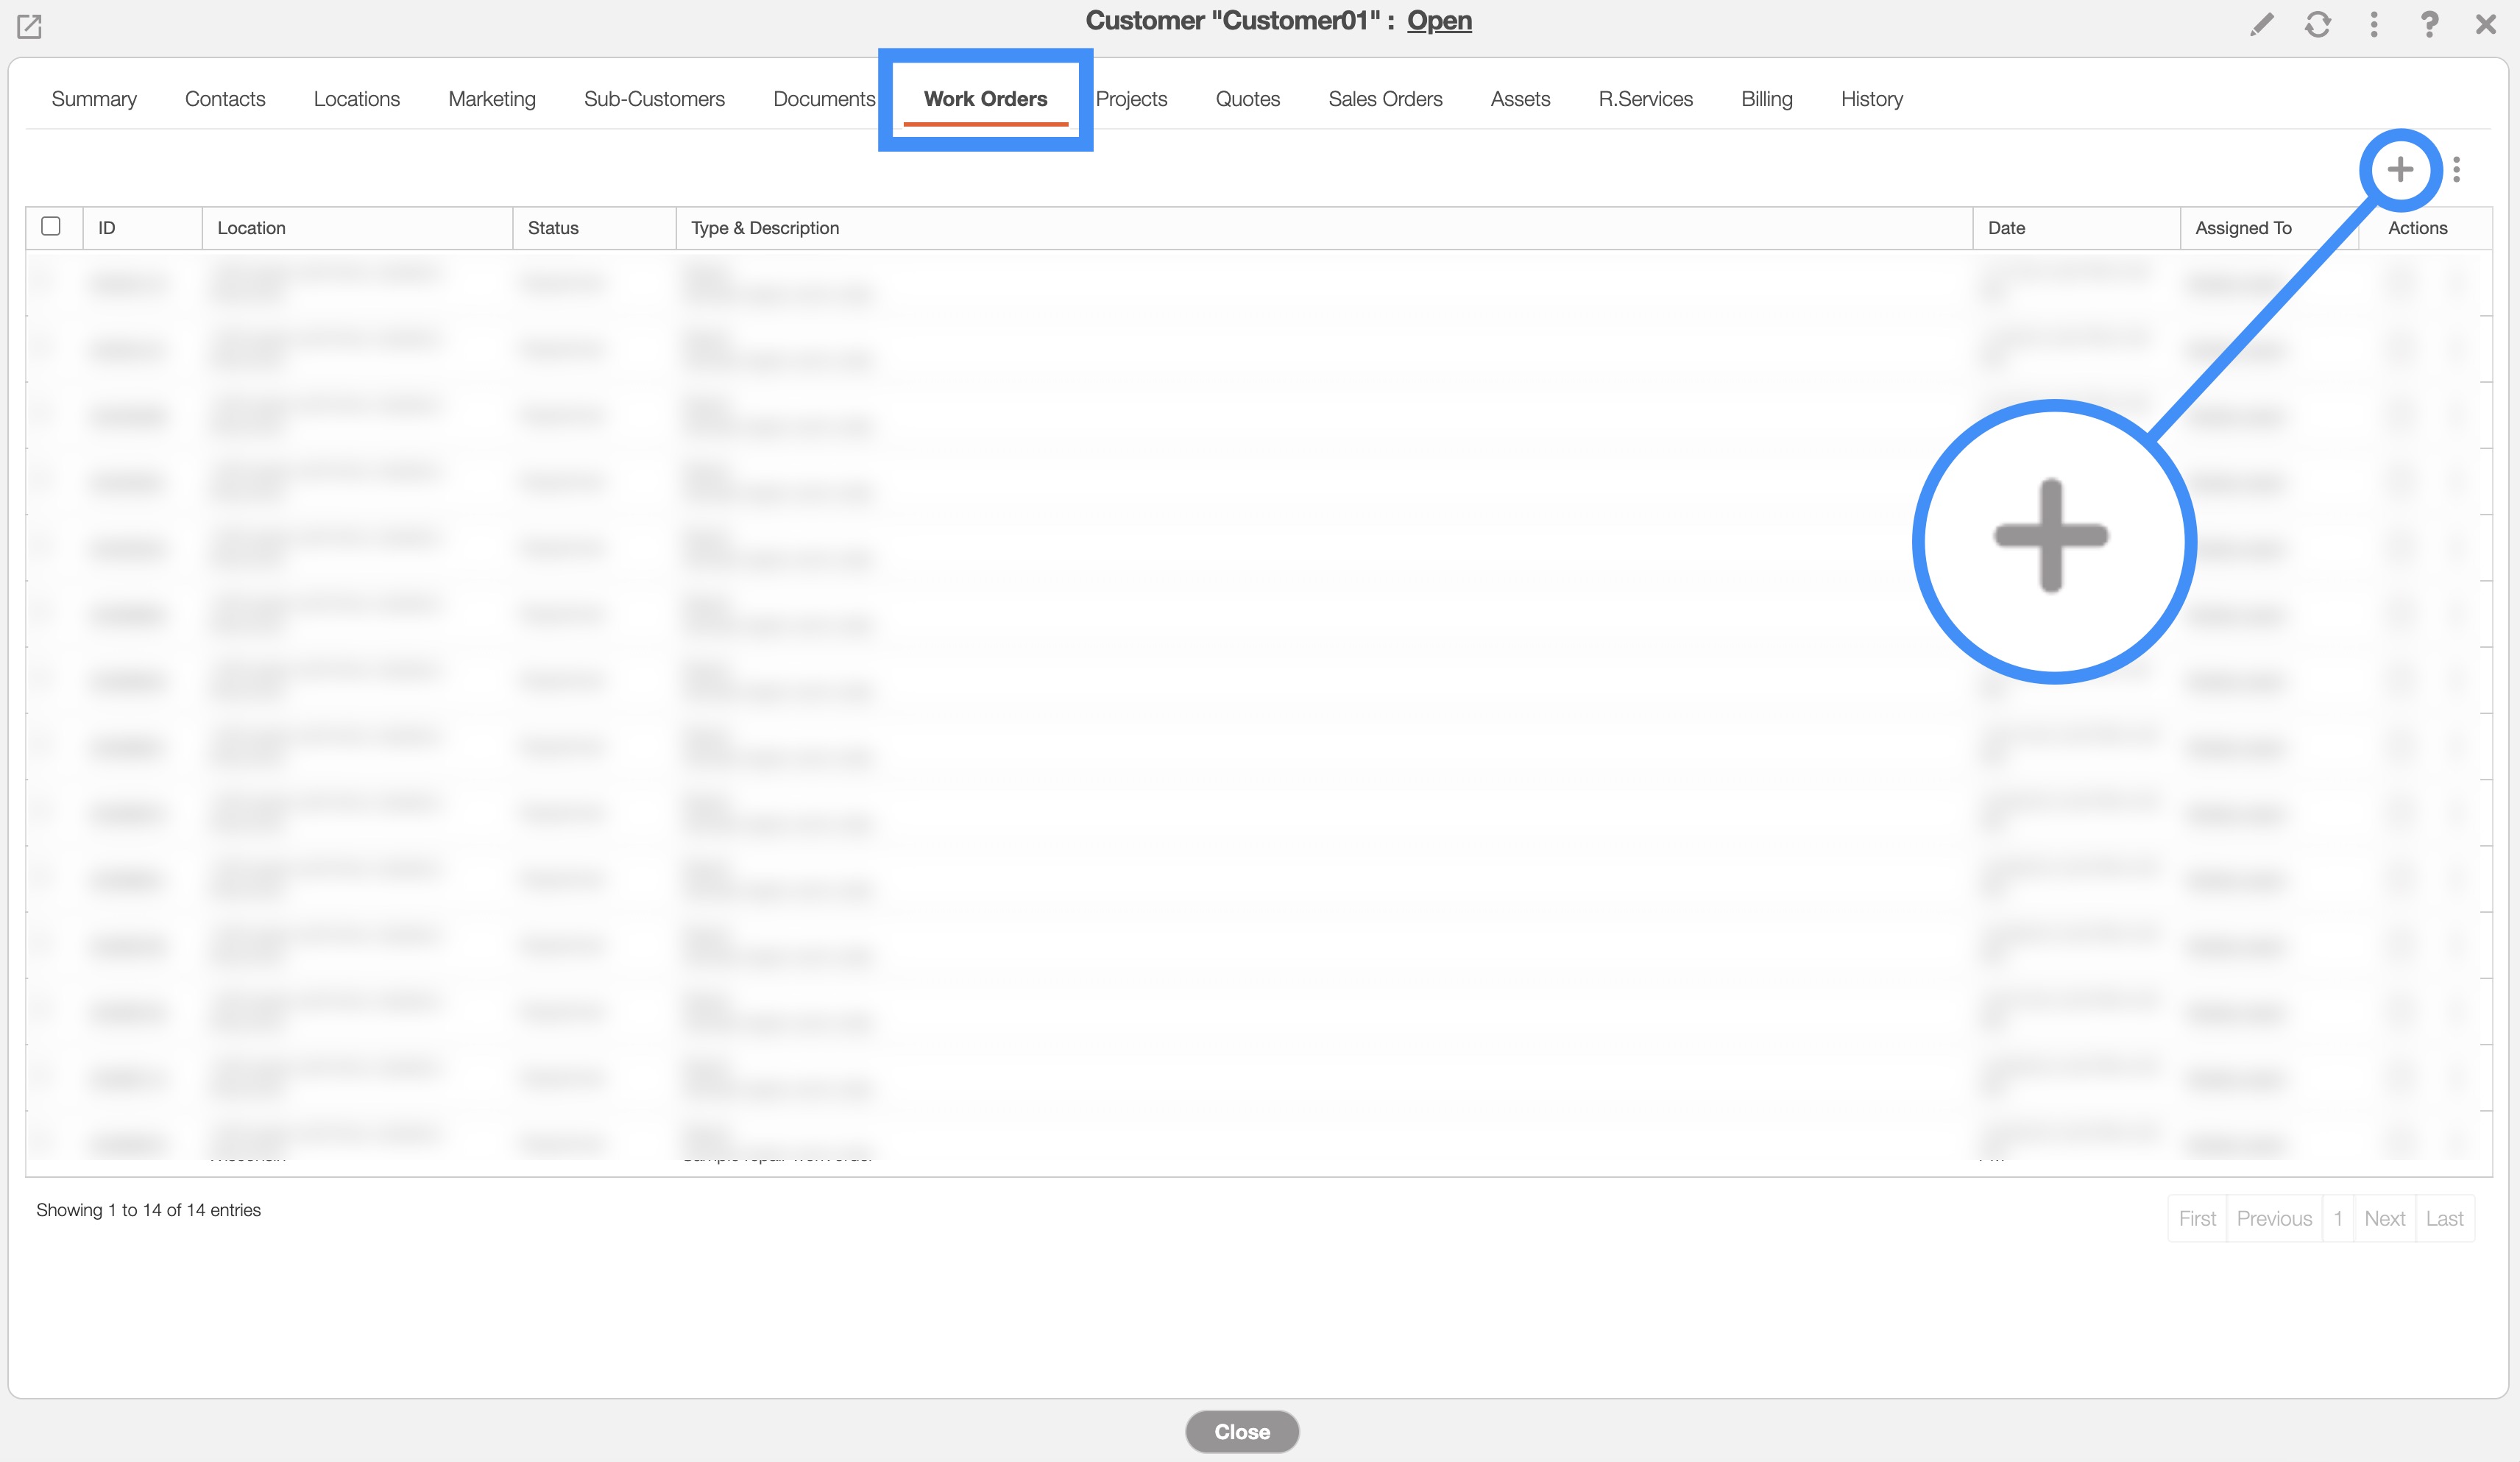Click the question mark help icon

(2429, 24)
